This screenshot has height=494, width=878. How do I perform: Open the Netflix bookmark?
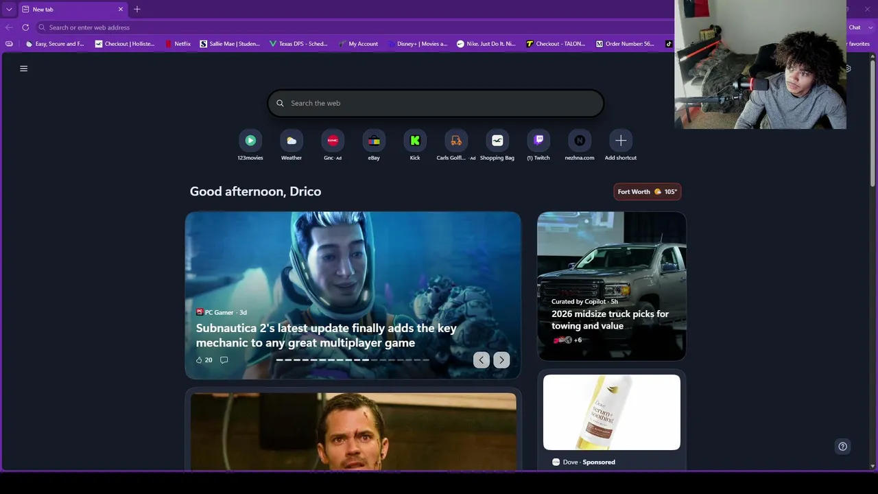coord(178,44)
